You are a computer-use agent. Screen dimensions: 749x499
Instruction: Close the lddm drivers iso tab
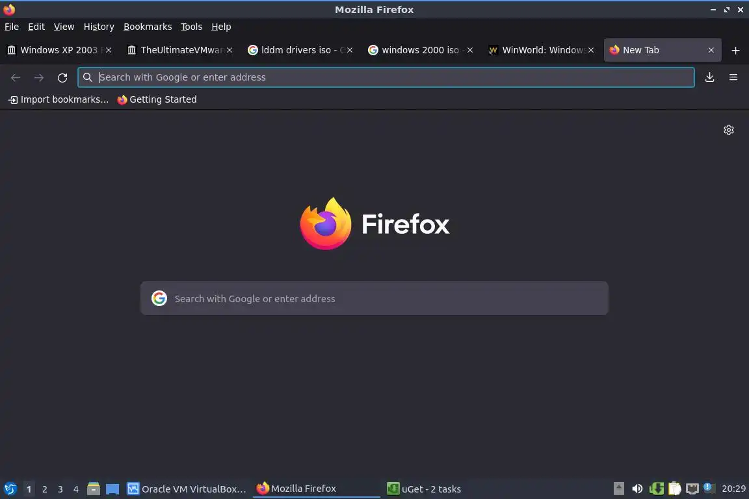coord(350,50)
